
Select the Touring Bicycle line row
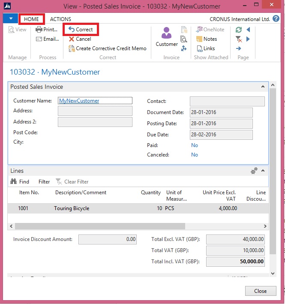point(72,208)
